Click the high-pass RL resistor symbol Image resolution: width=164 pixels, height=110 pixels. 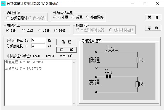(x=137, y=84)
